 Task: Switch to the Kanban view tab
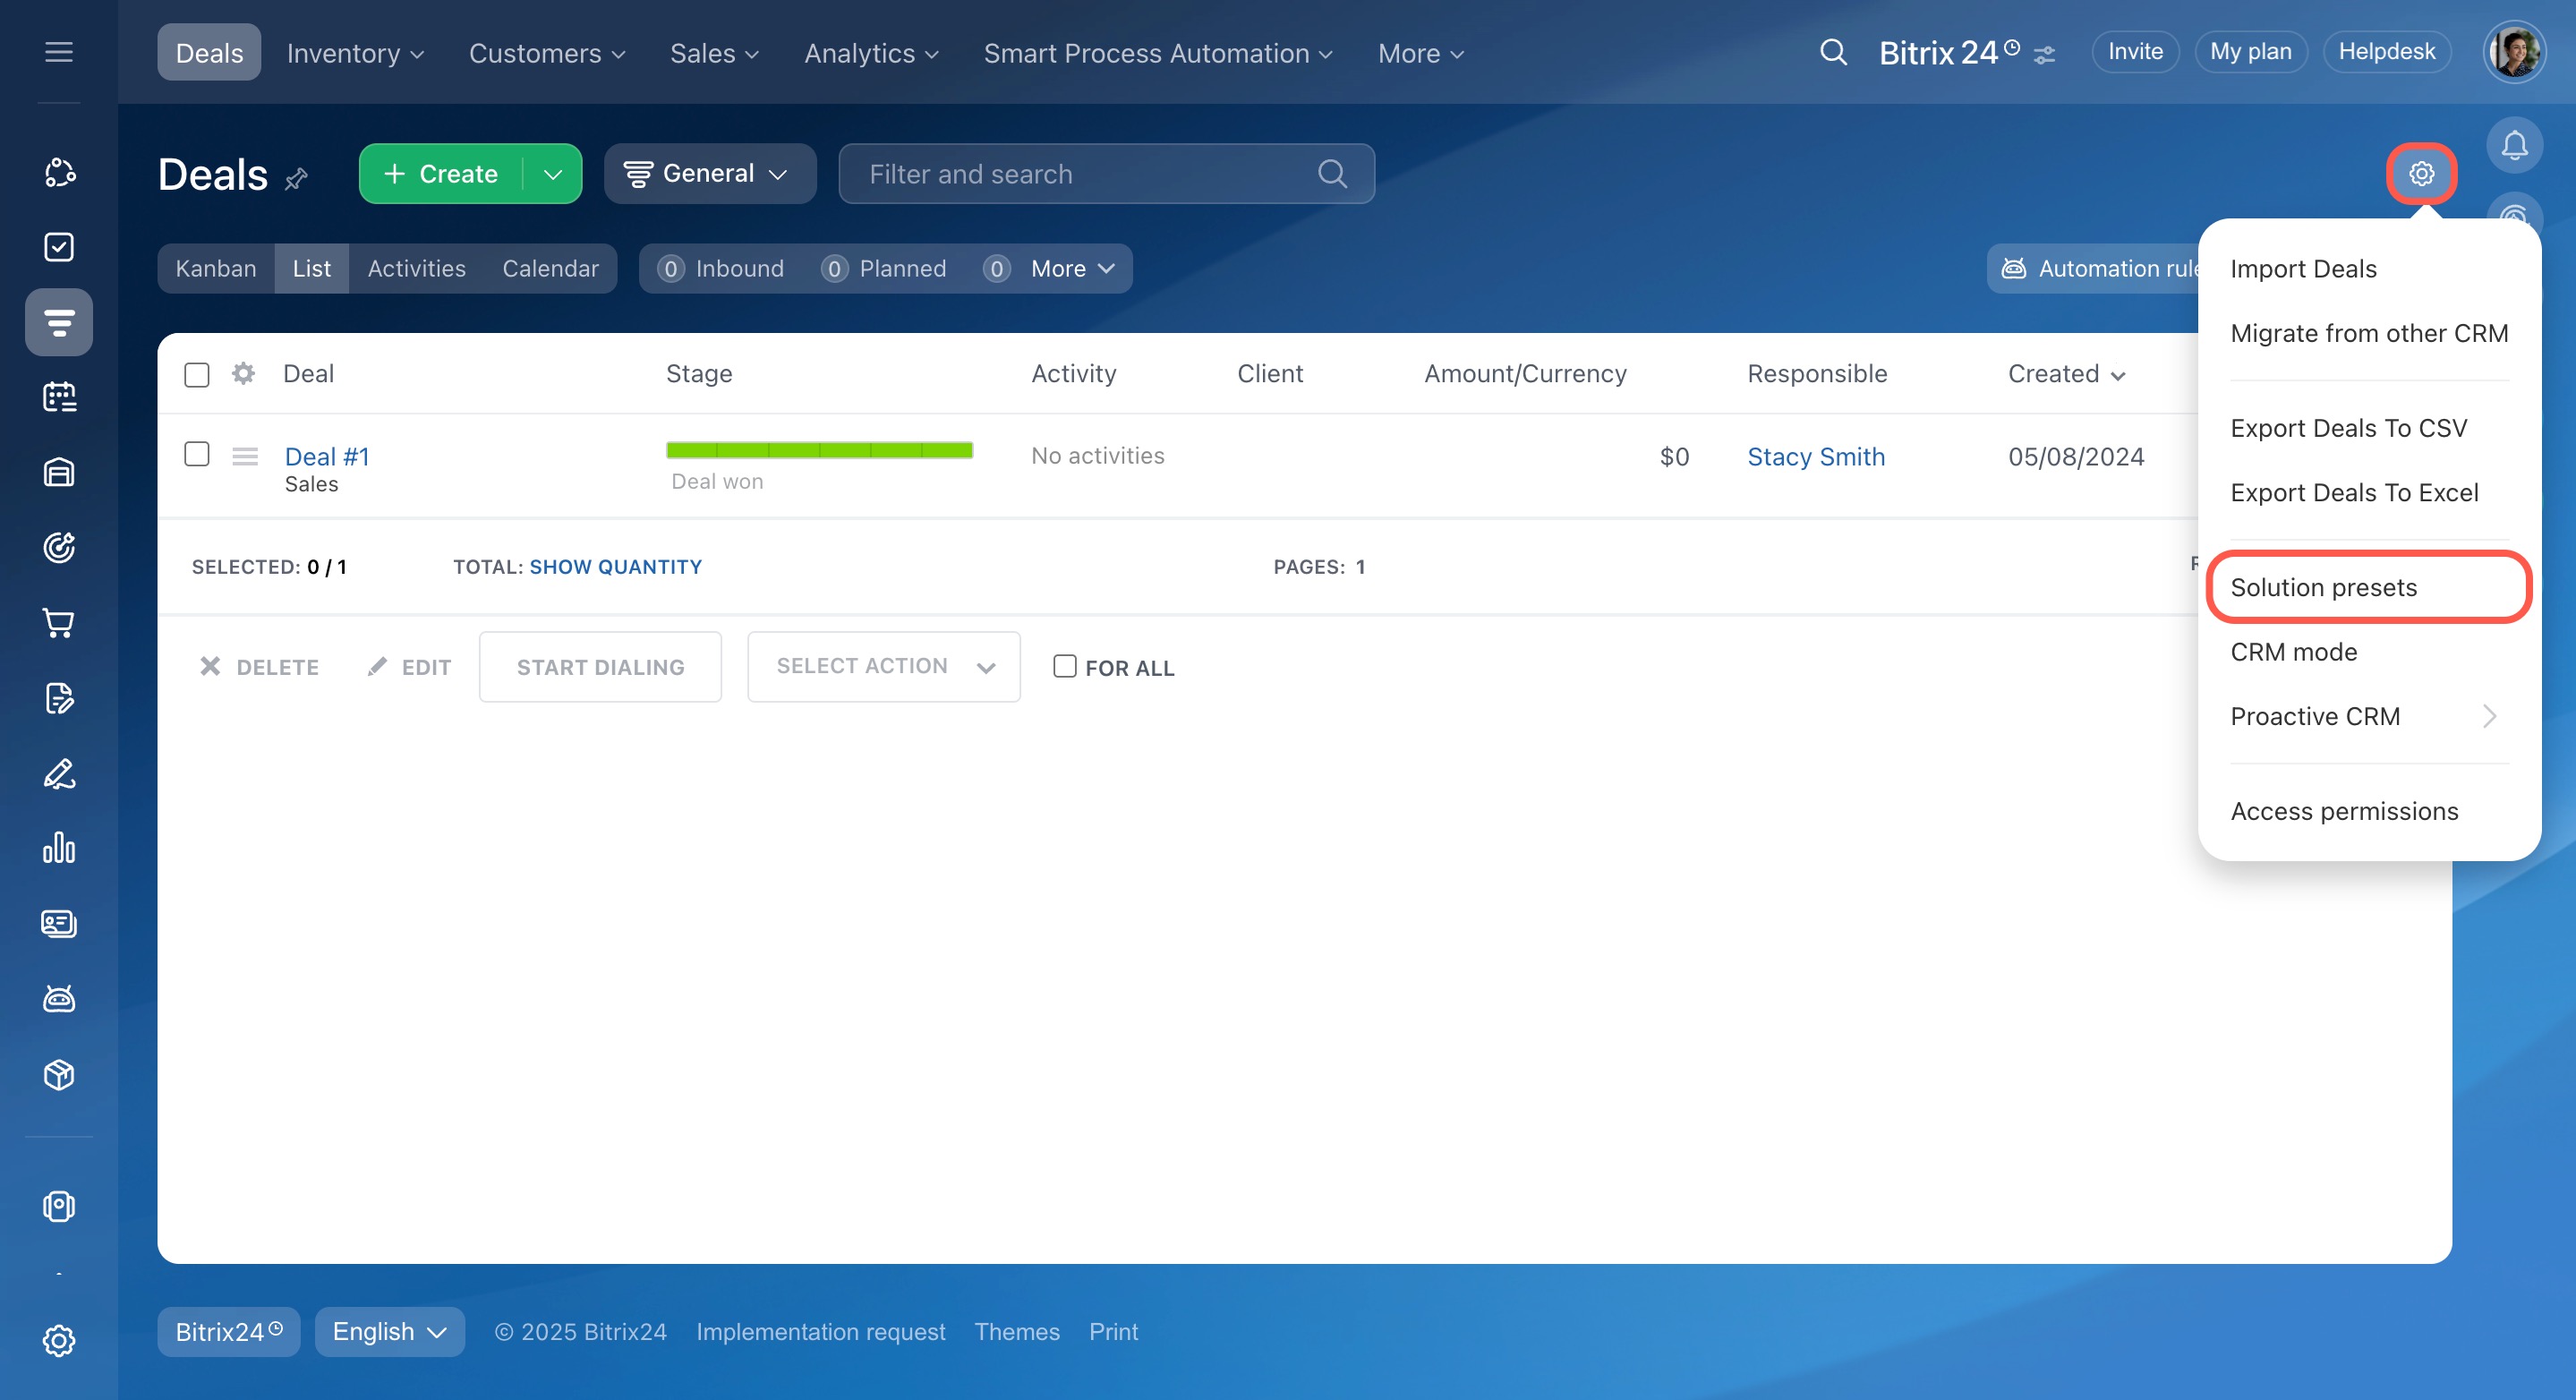(x=216, y=268)
